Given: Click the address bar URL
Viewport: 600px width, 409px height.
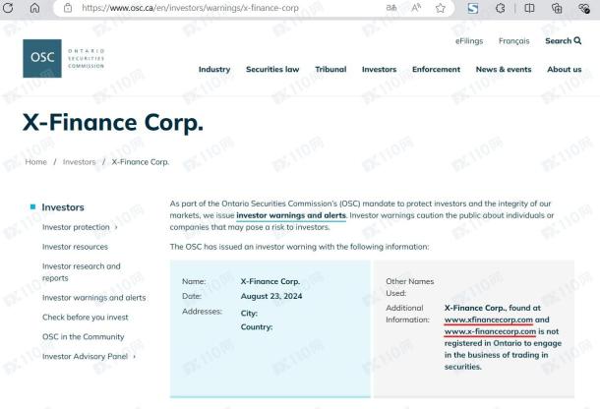Looking at the screenshot, I should (190, 8).
